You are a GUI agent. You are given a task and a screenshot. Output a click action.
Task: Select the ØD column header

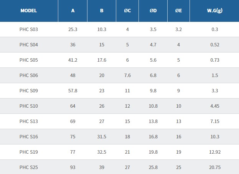point(153,11)
